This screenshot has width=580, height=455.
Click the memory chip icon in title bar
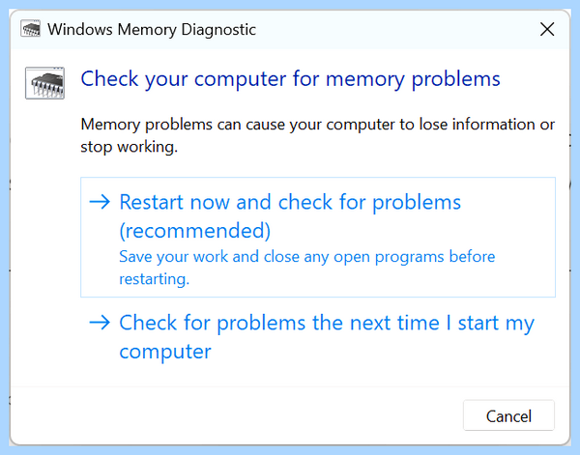[30, 29]
